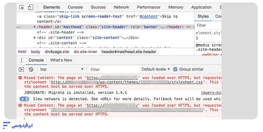Clear the console with the ban icon
263x132 pixels.
[x=31, y=69]
